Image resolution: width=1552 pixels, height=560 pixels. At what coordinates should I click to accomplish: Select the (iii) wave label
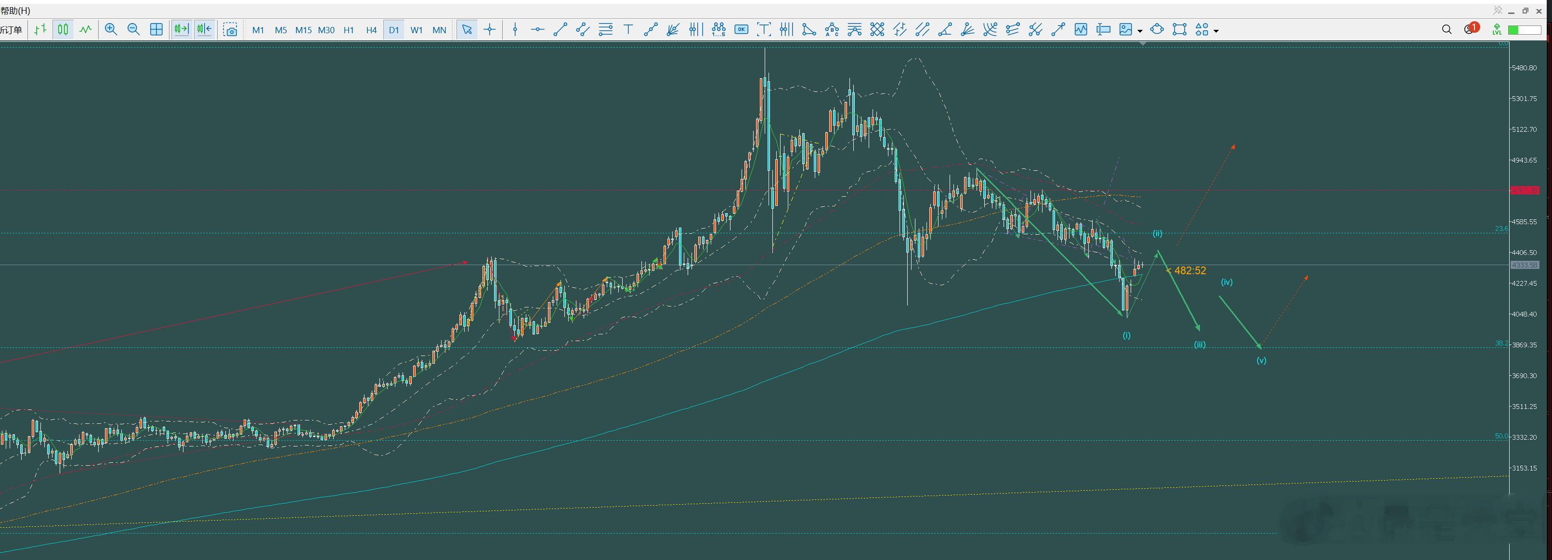point(1200,345)
